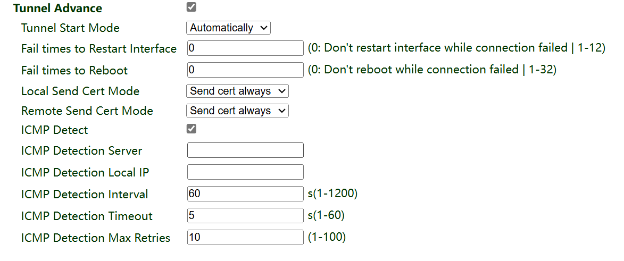
Task: Click the ICMP Detection Max Retries input box
Action: (245, 238)
